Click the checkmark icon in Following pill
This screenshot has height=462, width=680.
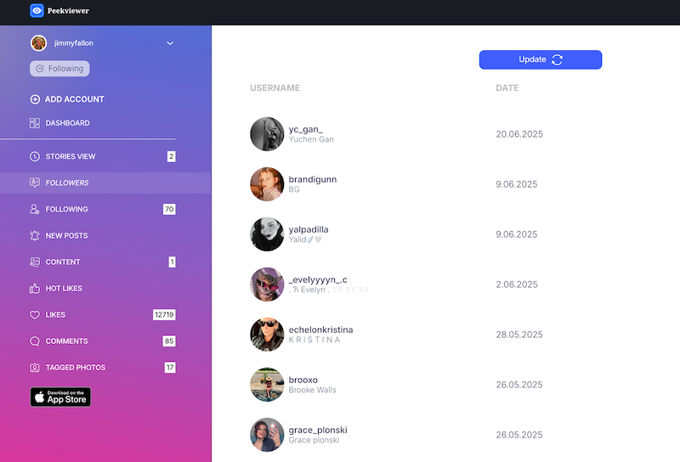(40, 69)
